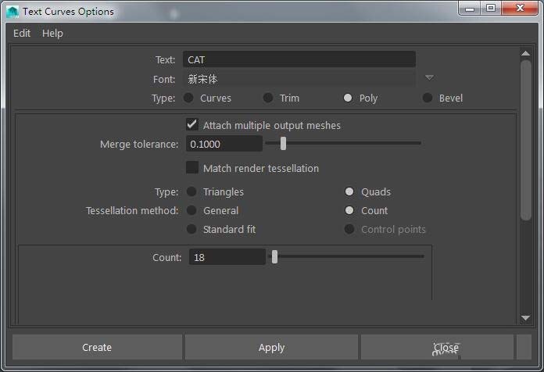The image size is (544, 372).
Task: Select the Trim type radio button
Action: (268, 98)
